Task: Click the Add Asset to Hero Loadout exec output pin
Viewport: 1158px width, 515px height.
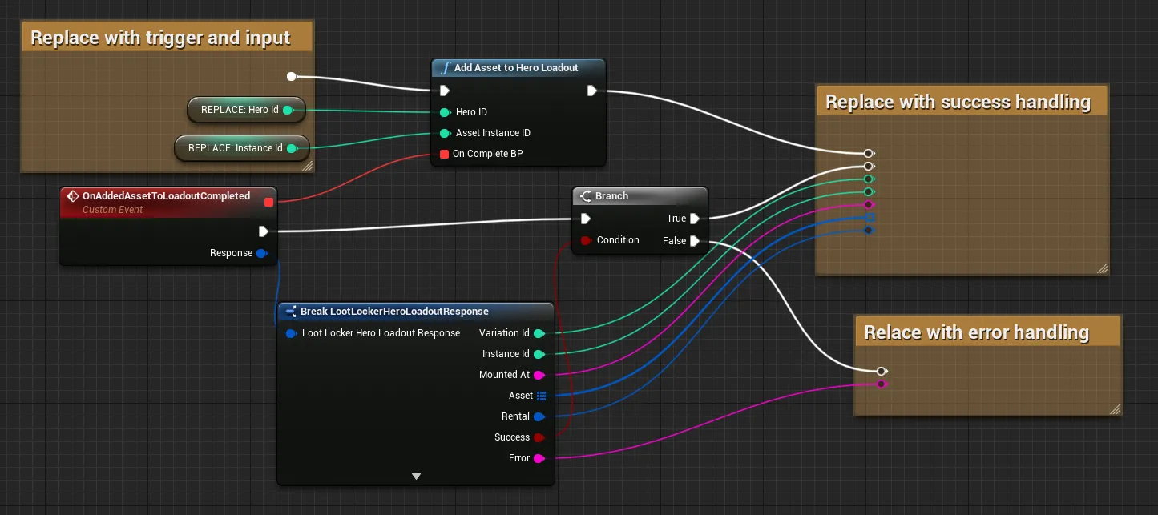Action: click(x=591, y=91)
